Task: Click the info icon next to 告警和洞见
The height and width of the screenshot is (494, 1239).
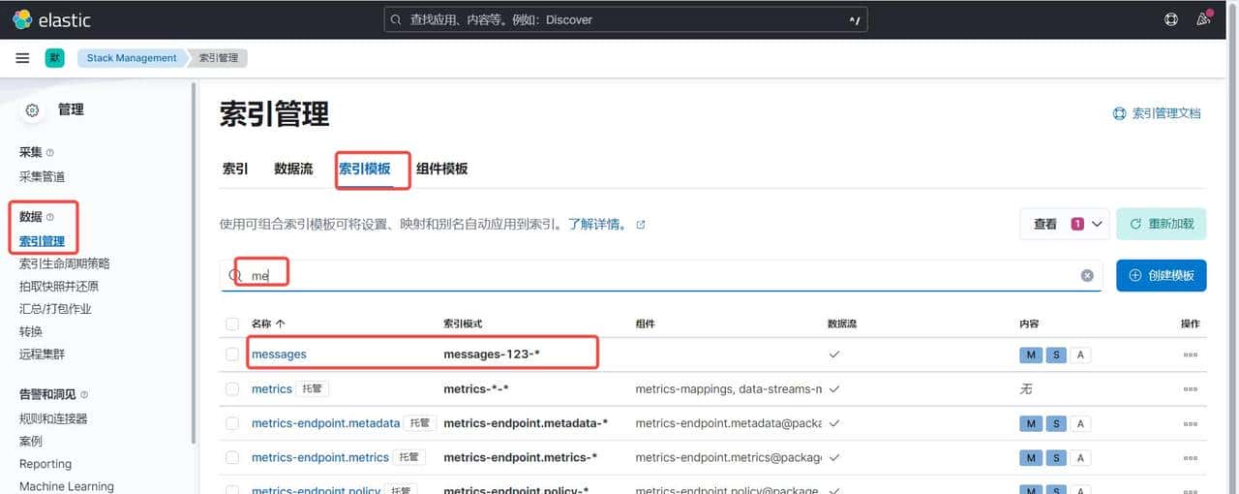Action: (84, 395)
